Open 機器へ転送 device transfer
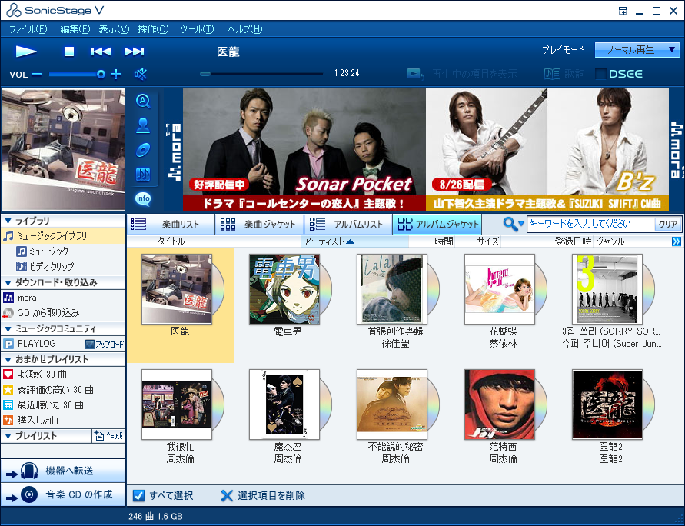Viewport: 685px width, 526px height. 63,471
